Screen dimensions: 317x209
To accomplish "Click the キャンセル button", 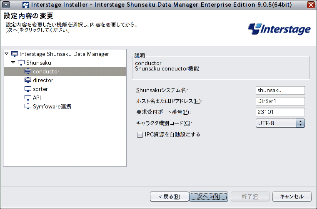I will (292, 196).
